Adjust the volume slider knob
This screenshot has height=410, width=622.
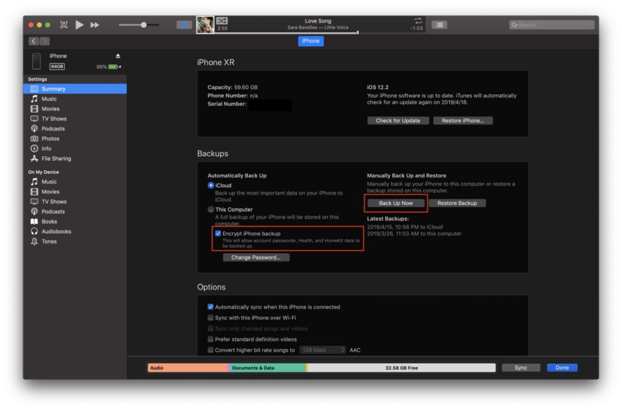click(143, 25)
